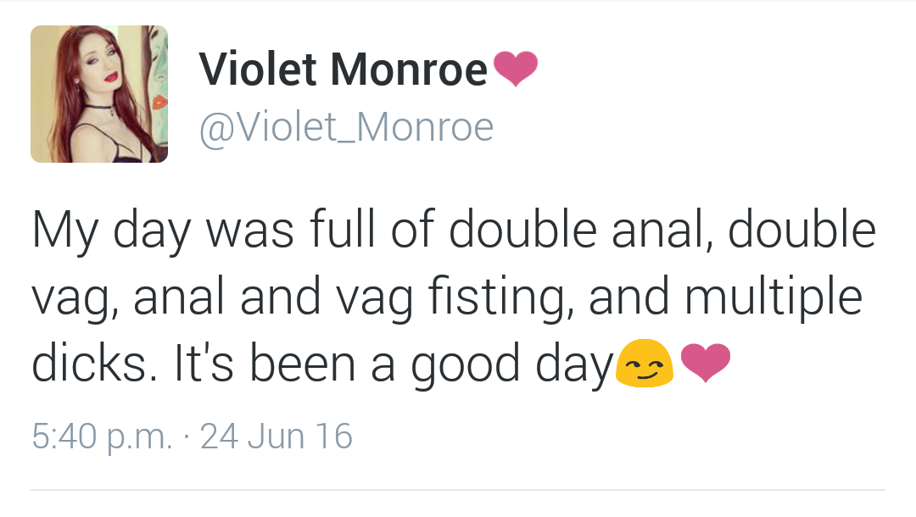Click the 24 Jun 16 date
The image size is (916, 517).
point(276,436)
